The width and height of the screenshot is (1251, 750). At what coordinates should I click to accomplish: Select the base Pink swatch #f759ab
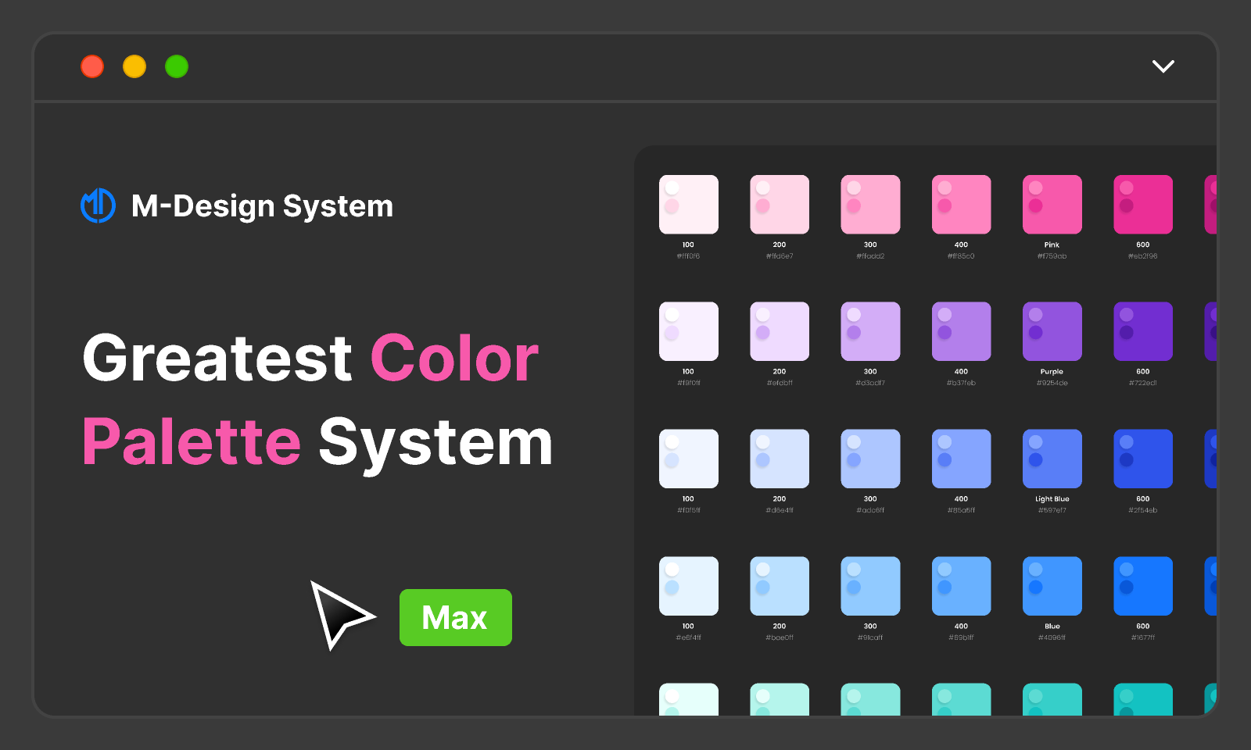[1052, 204]
